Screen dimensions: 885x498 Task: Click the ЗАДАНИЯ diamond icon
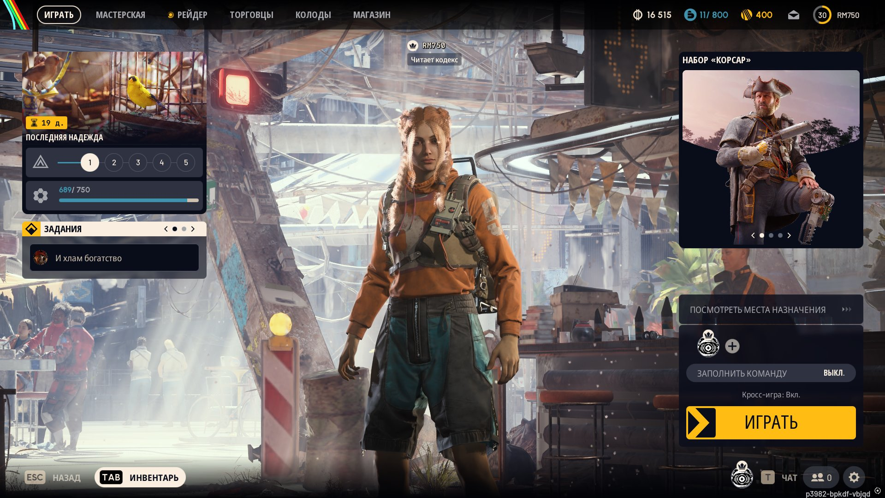pyautogui.click(x=31, y=229)
